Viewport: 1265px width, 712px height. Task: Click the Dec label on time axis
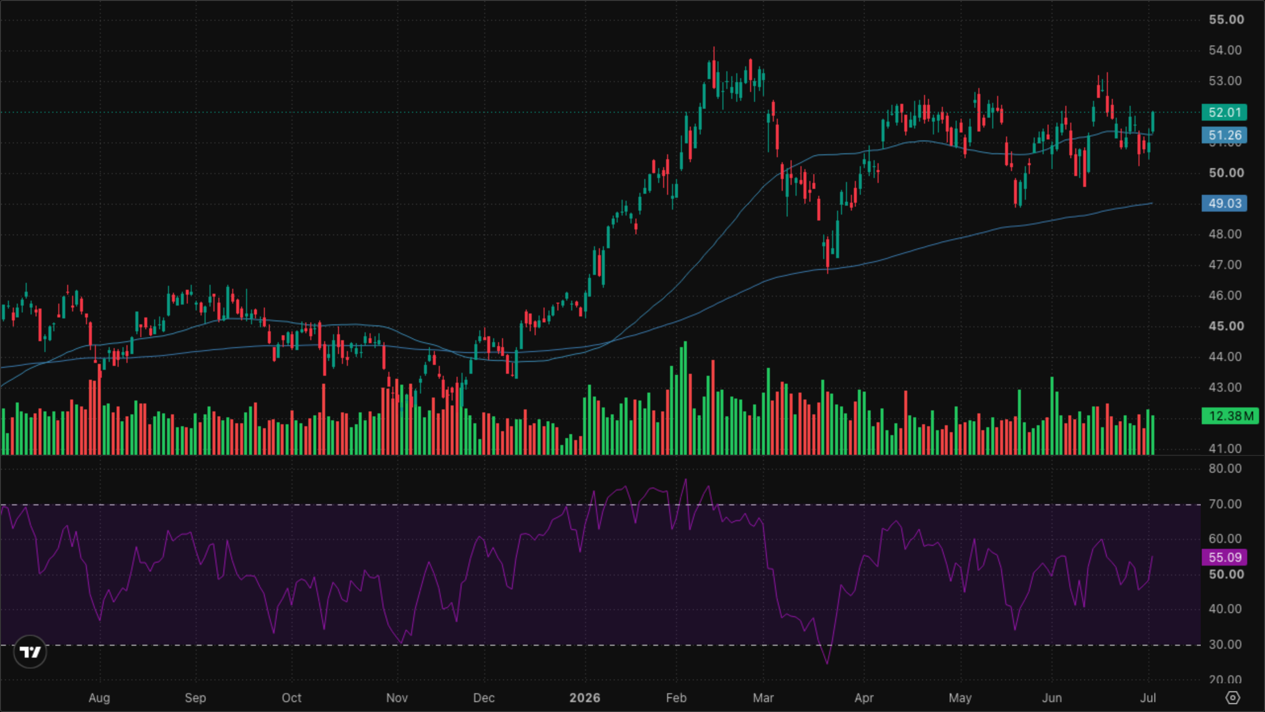click(x=484, y=698)
